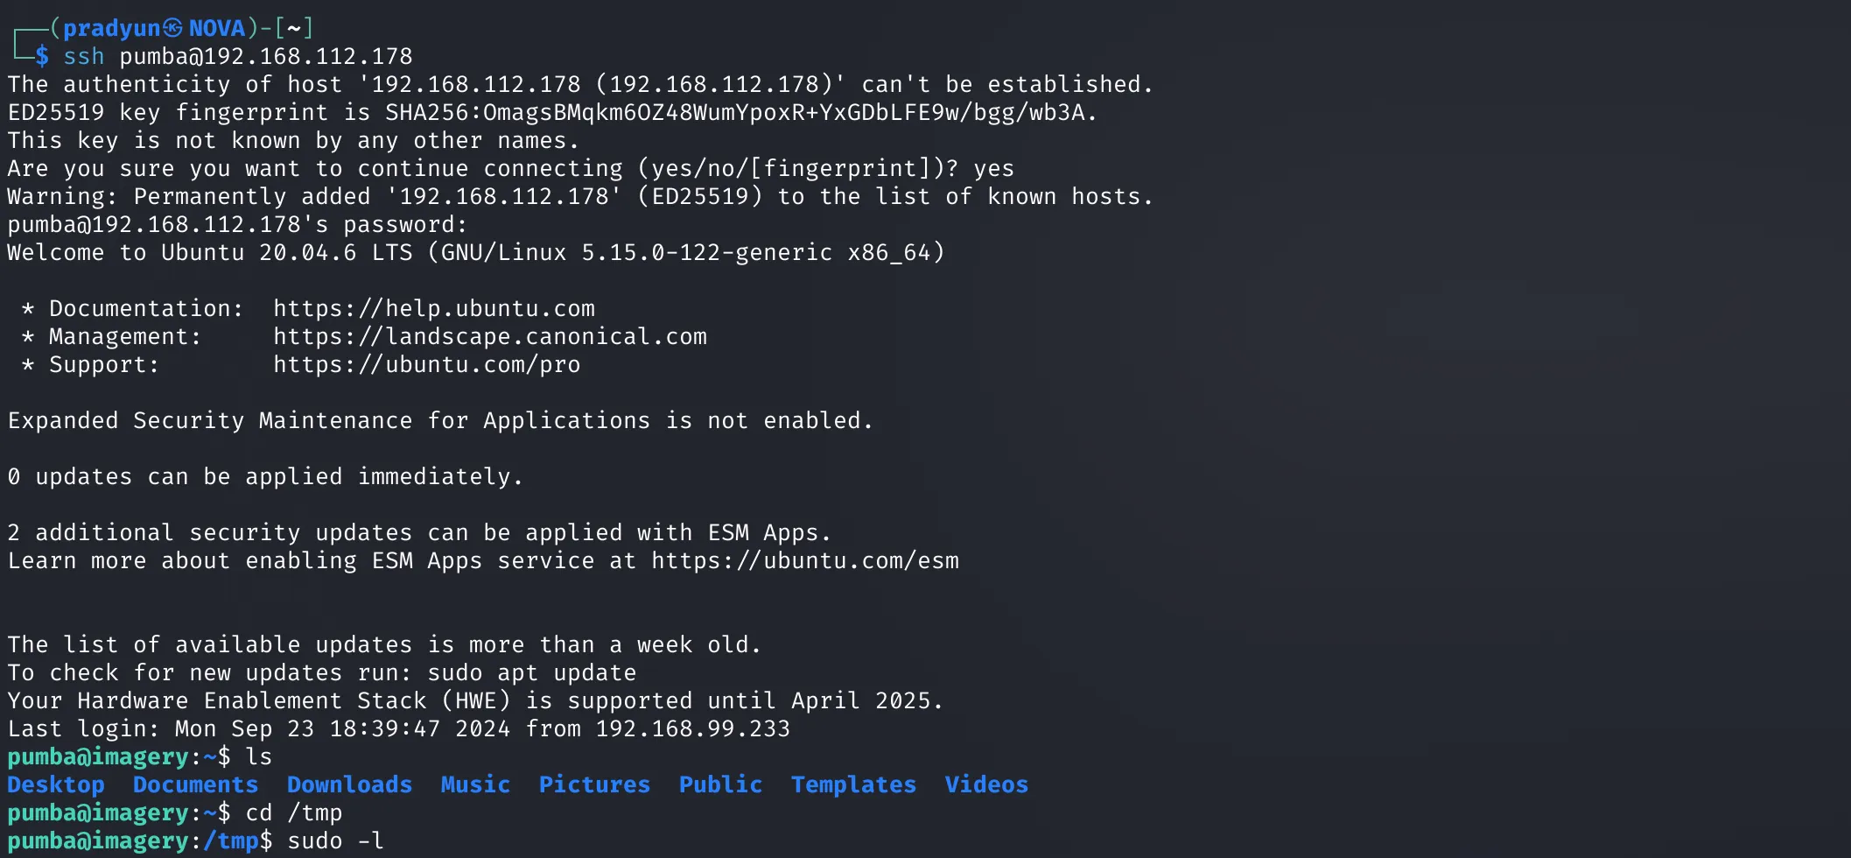Viewport: 1851px width, 858px height.
Task: Click the Pictures directory name
Action: (594, 784)
